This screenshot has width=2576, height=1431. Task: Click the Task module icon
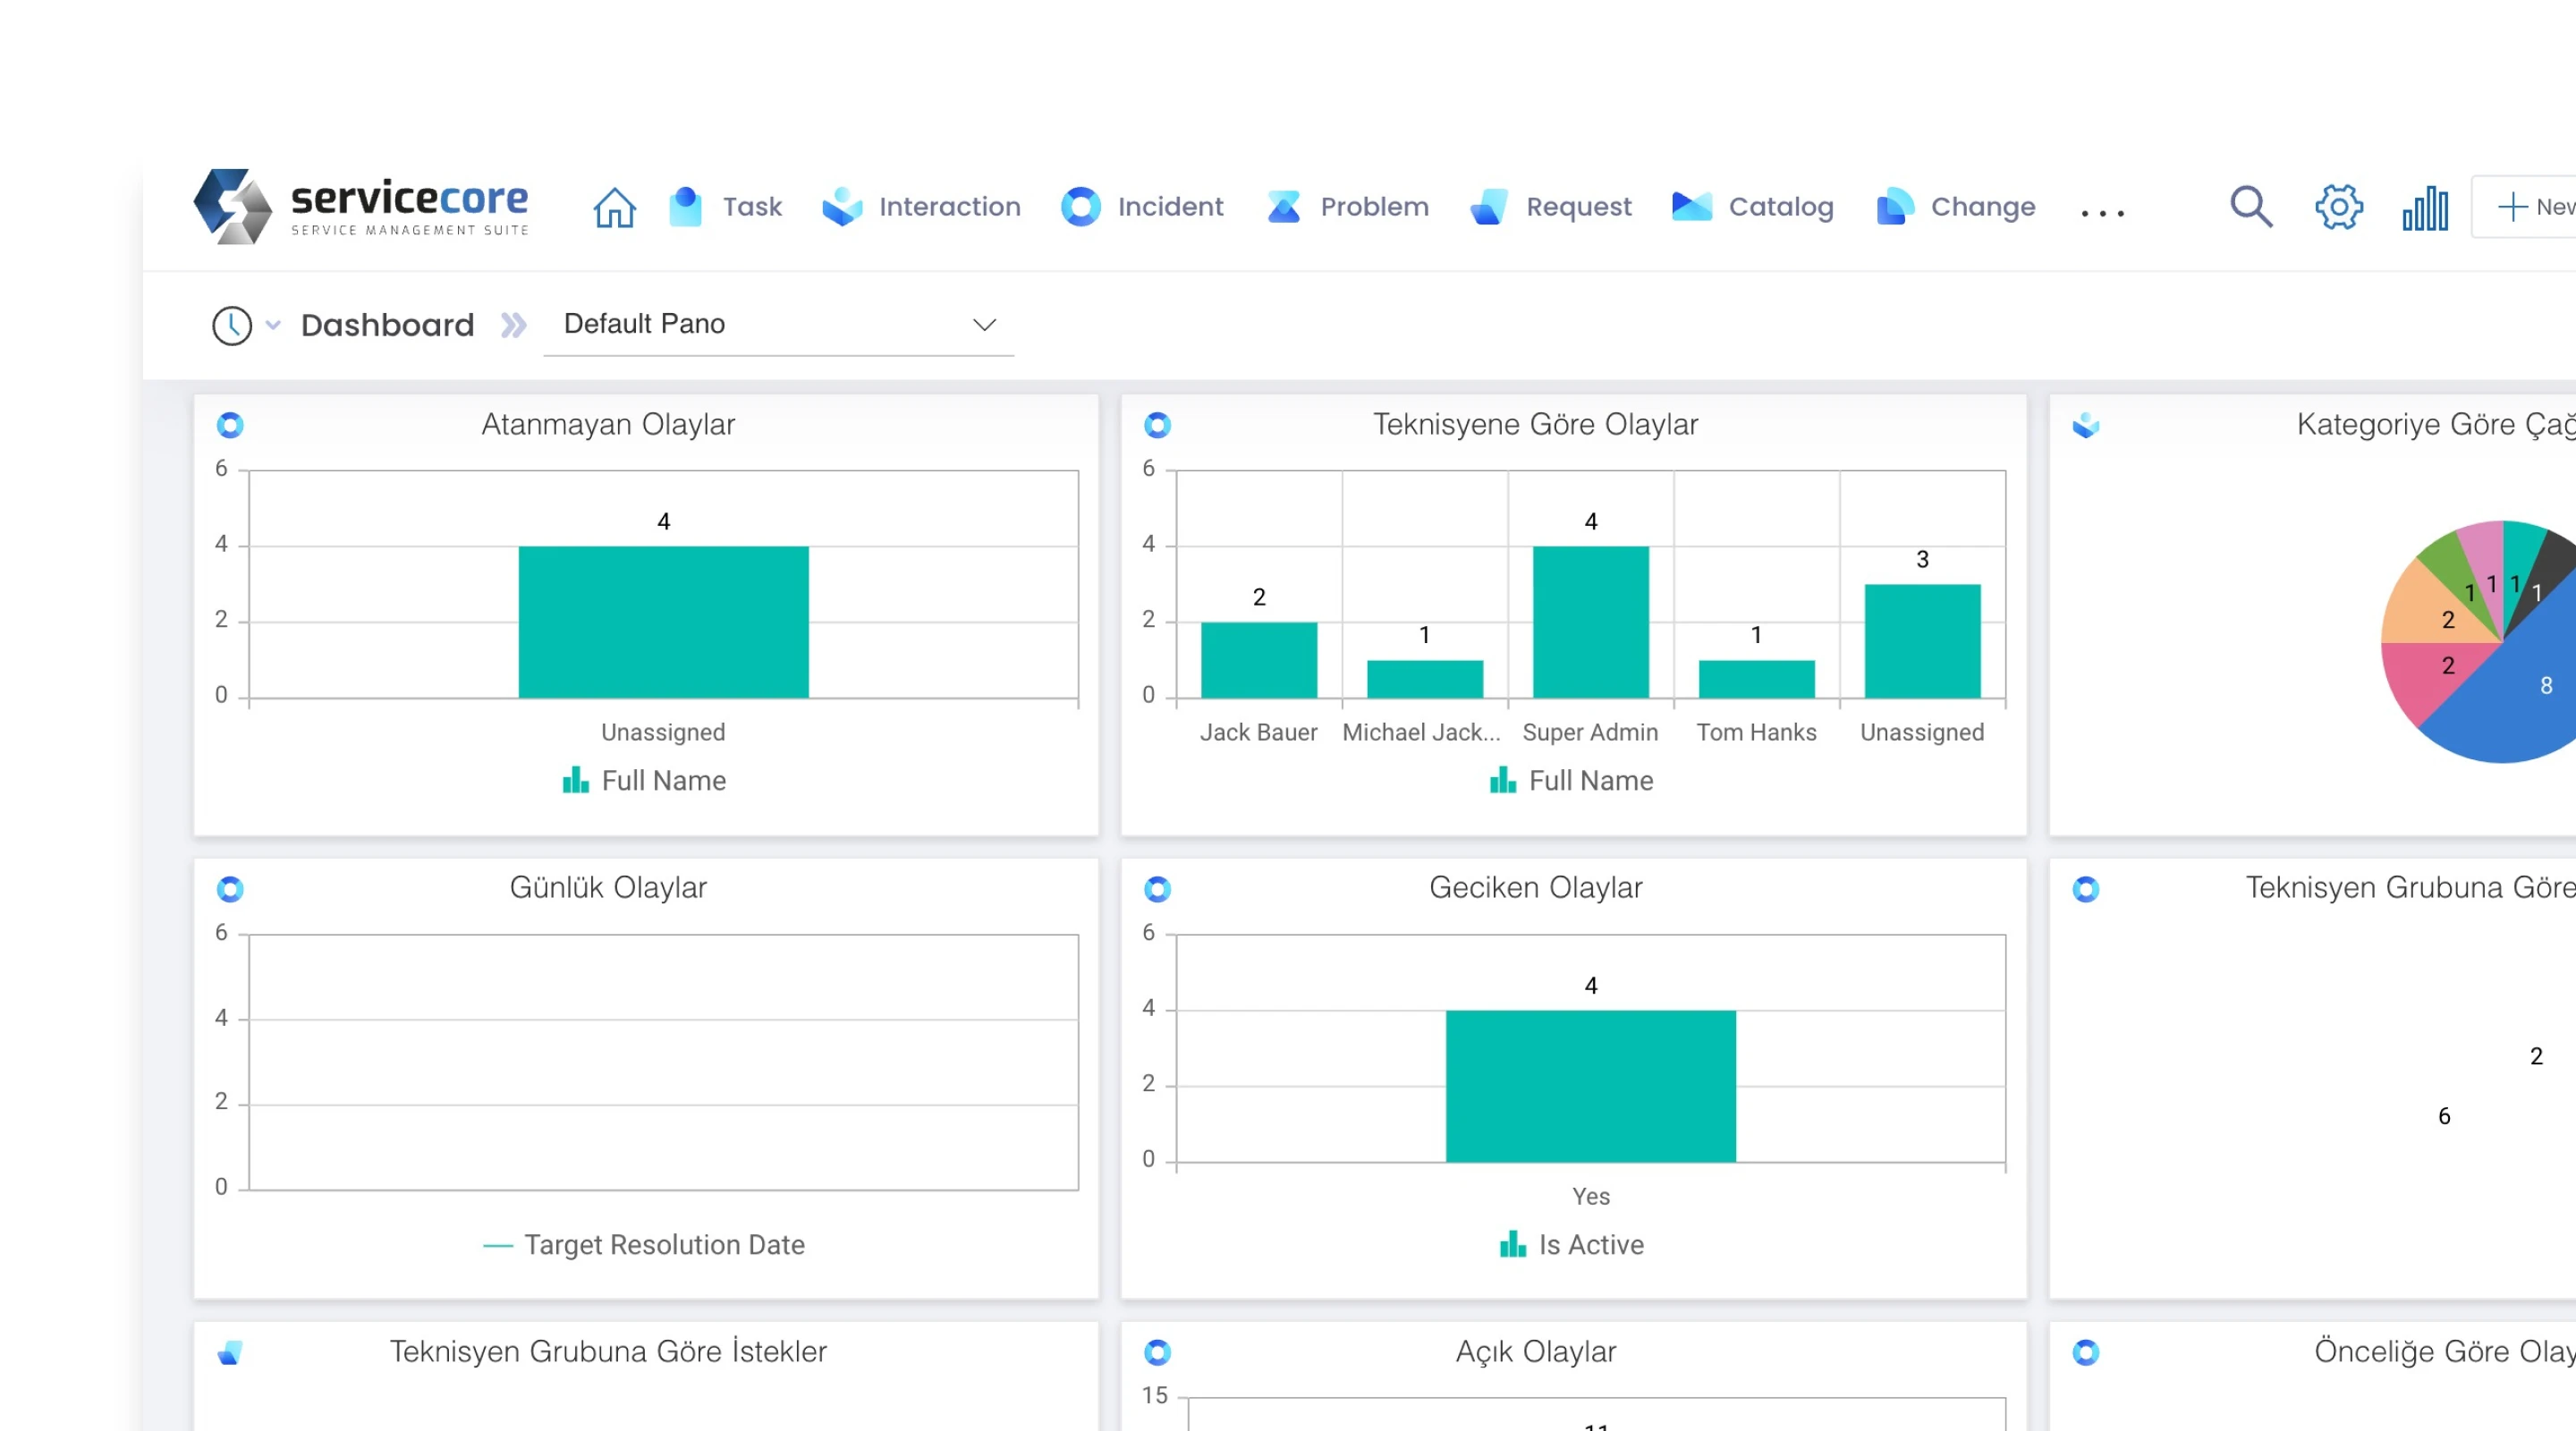pyautogui.click(x=685, y=207)
